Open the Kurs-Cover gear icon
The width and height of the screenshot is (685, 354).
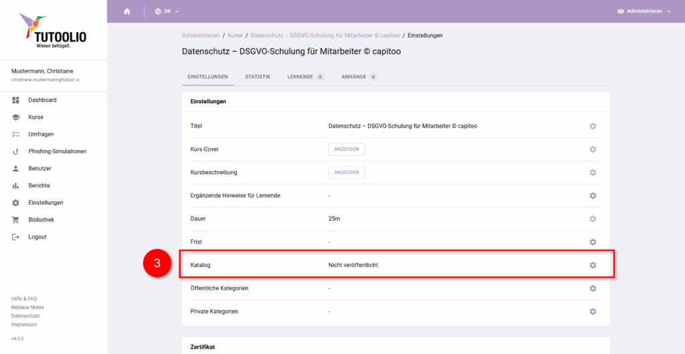pyautogui.click(x=593, y=149)
